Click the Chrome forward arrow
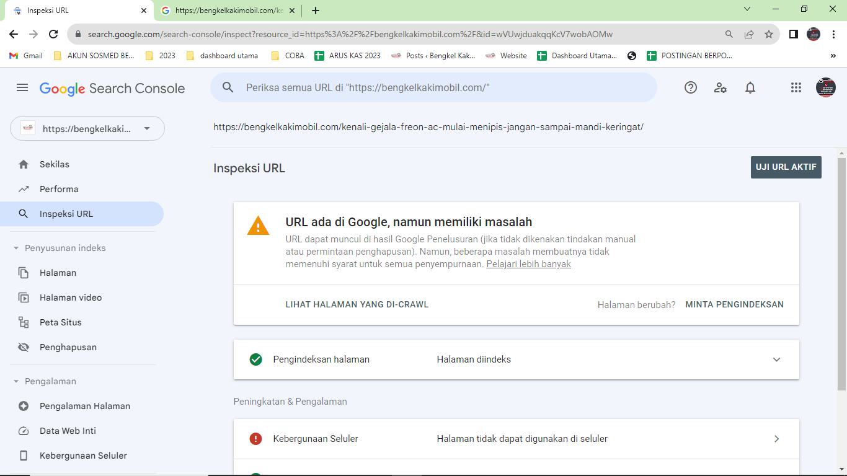 (33, 34)
